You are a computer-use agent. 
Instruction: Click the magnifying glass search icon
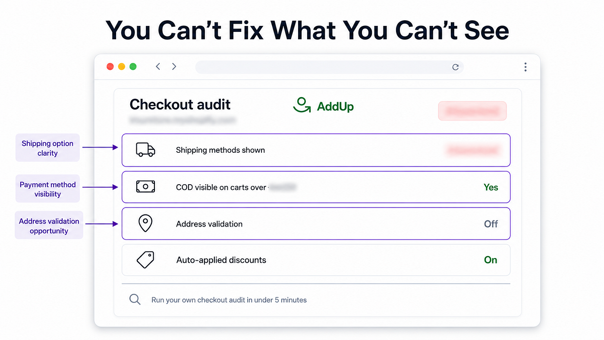(x=135, y=299)
